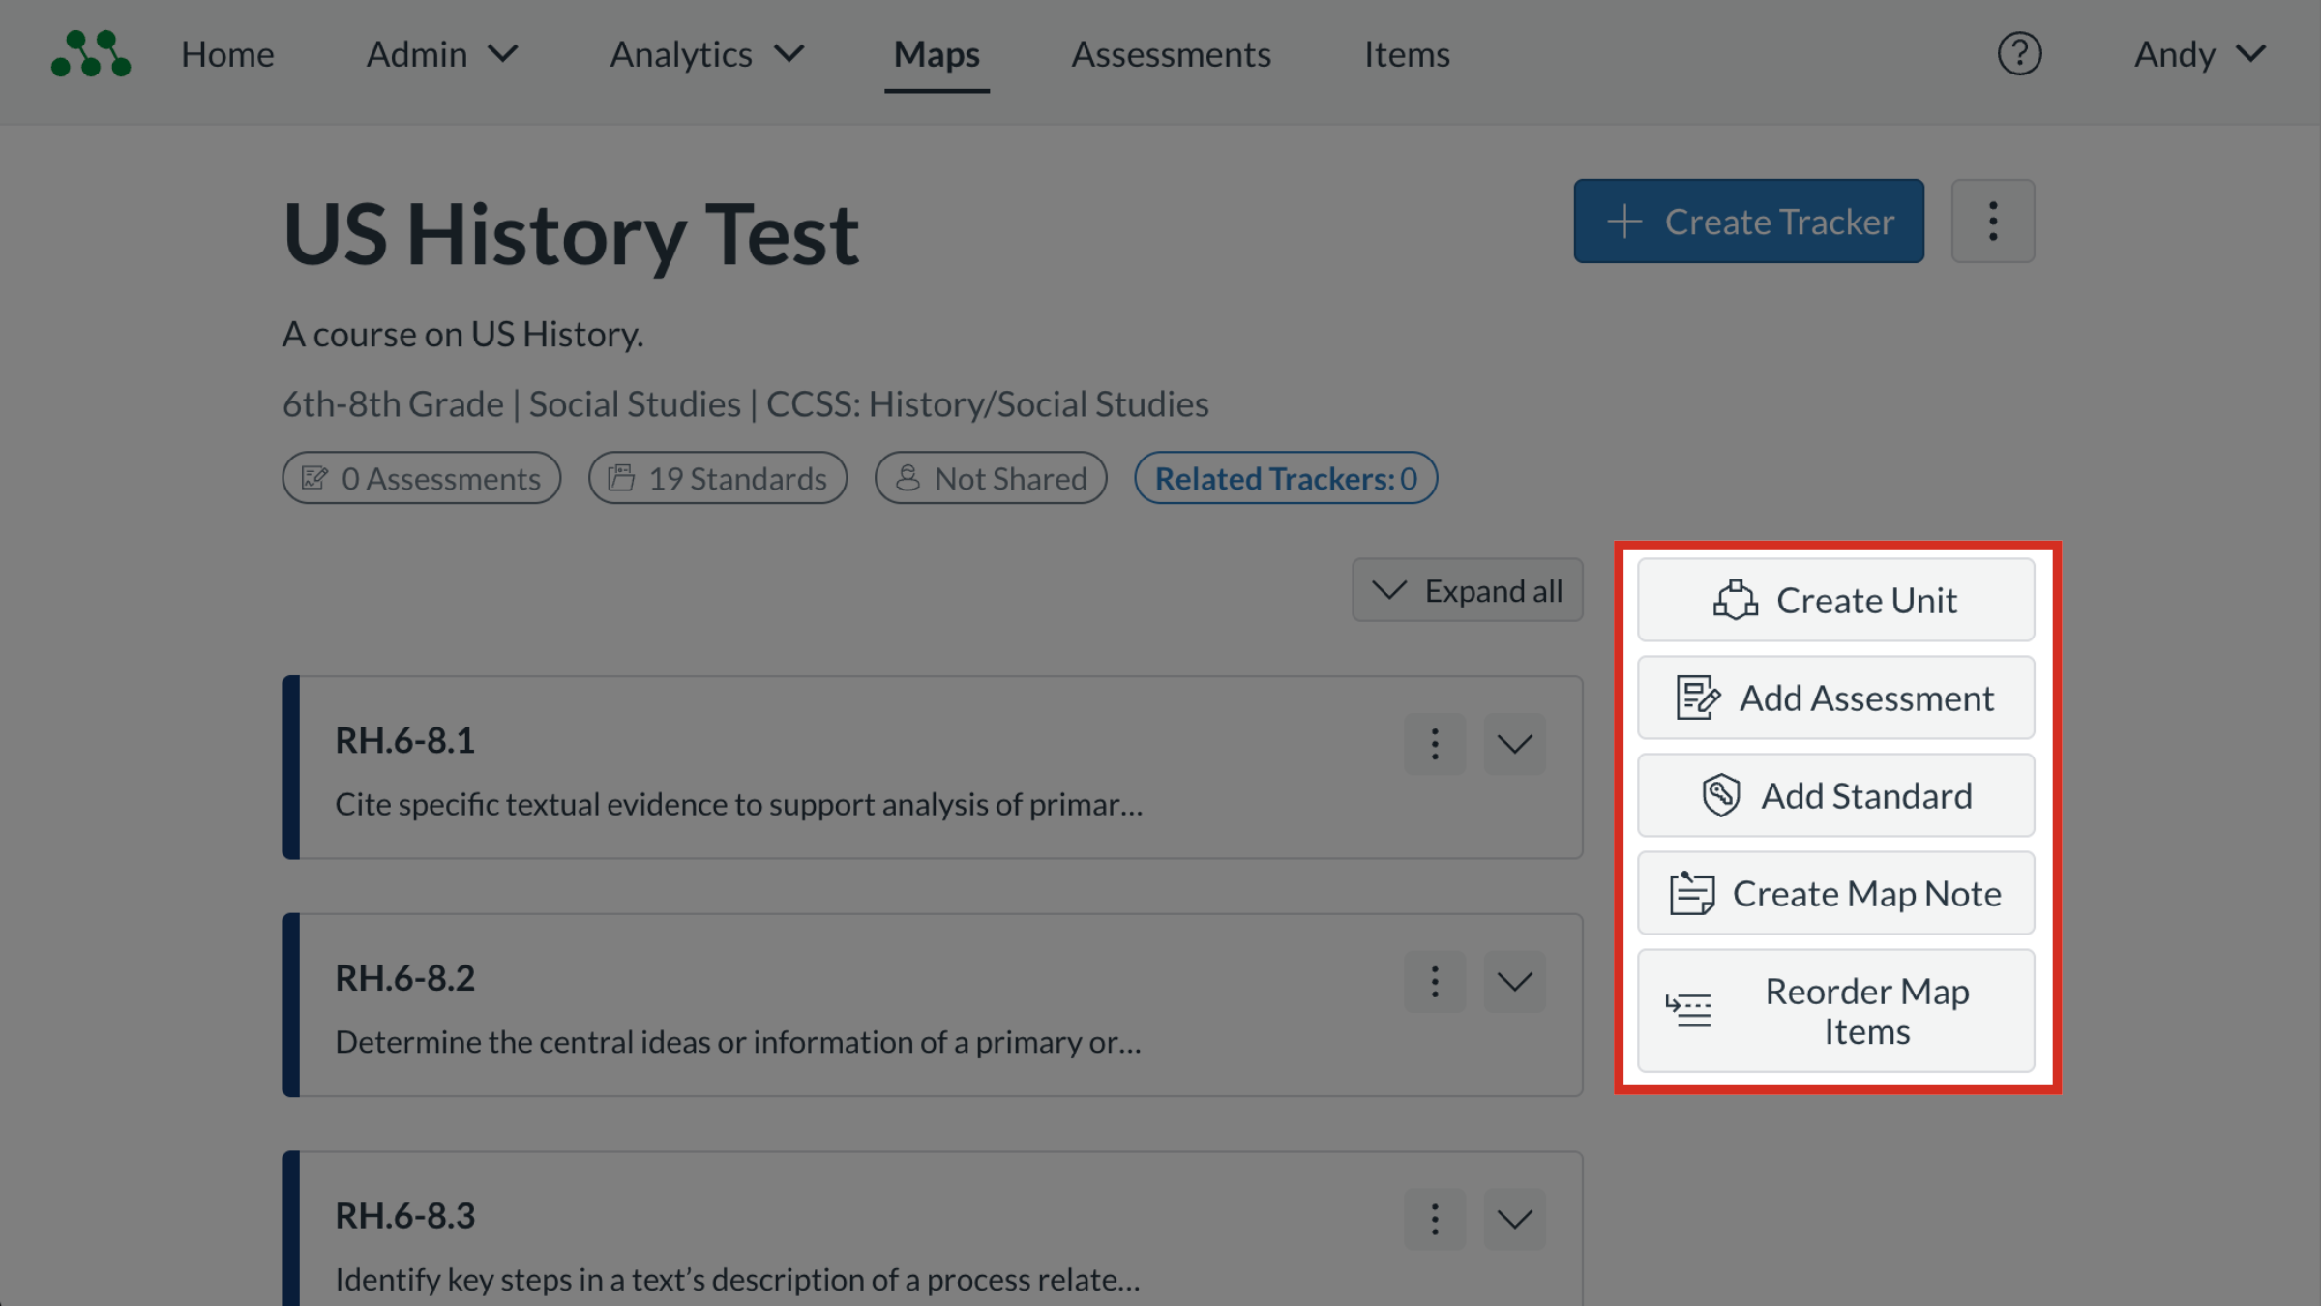Click the green MasteryConnect logo
Screen dimensions: 2321x1306
pyautogui.click(x=90, y=53)
